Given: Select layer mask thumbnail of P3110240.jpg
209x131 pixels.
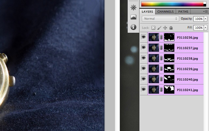Looking at the screenshot, I should click(x=169, y=79).
